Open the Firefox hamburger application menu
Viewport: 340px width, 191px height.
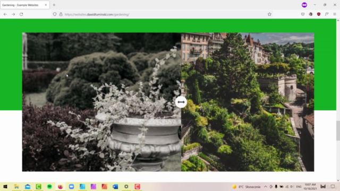coord(335,14)
